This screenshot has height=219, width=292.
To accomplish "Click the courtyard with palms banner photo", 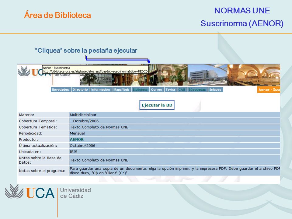I will click(x=172, y=75).
